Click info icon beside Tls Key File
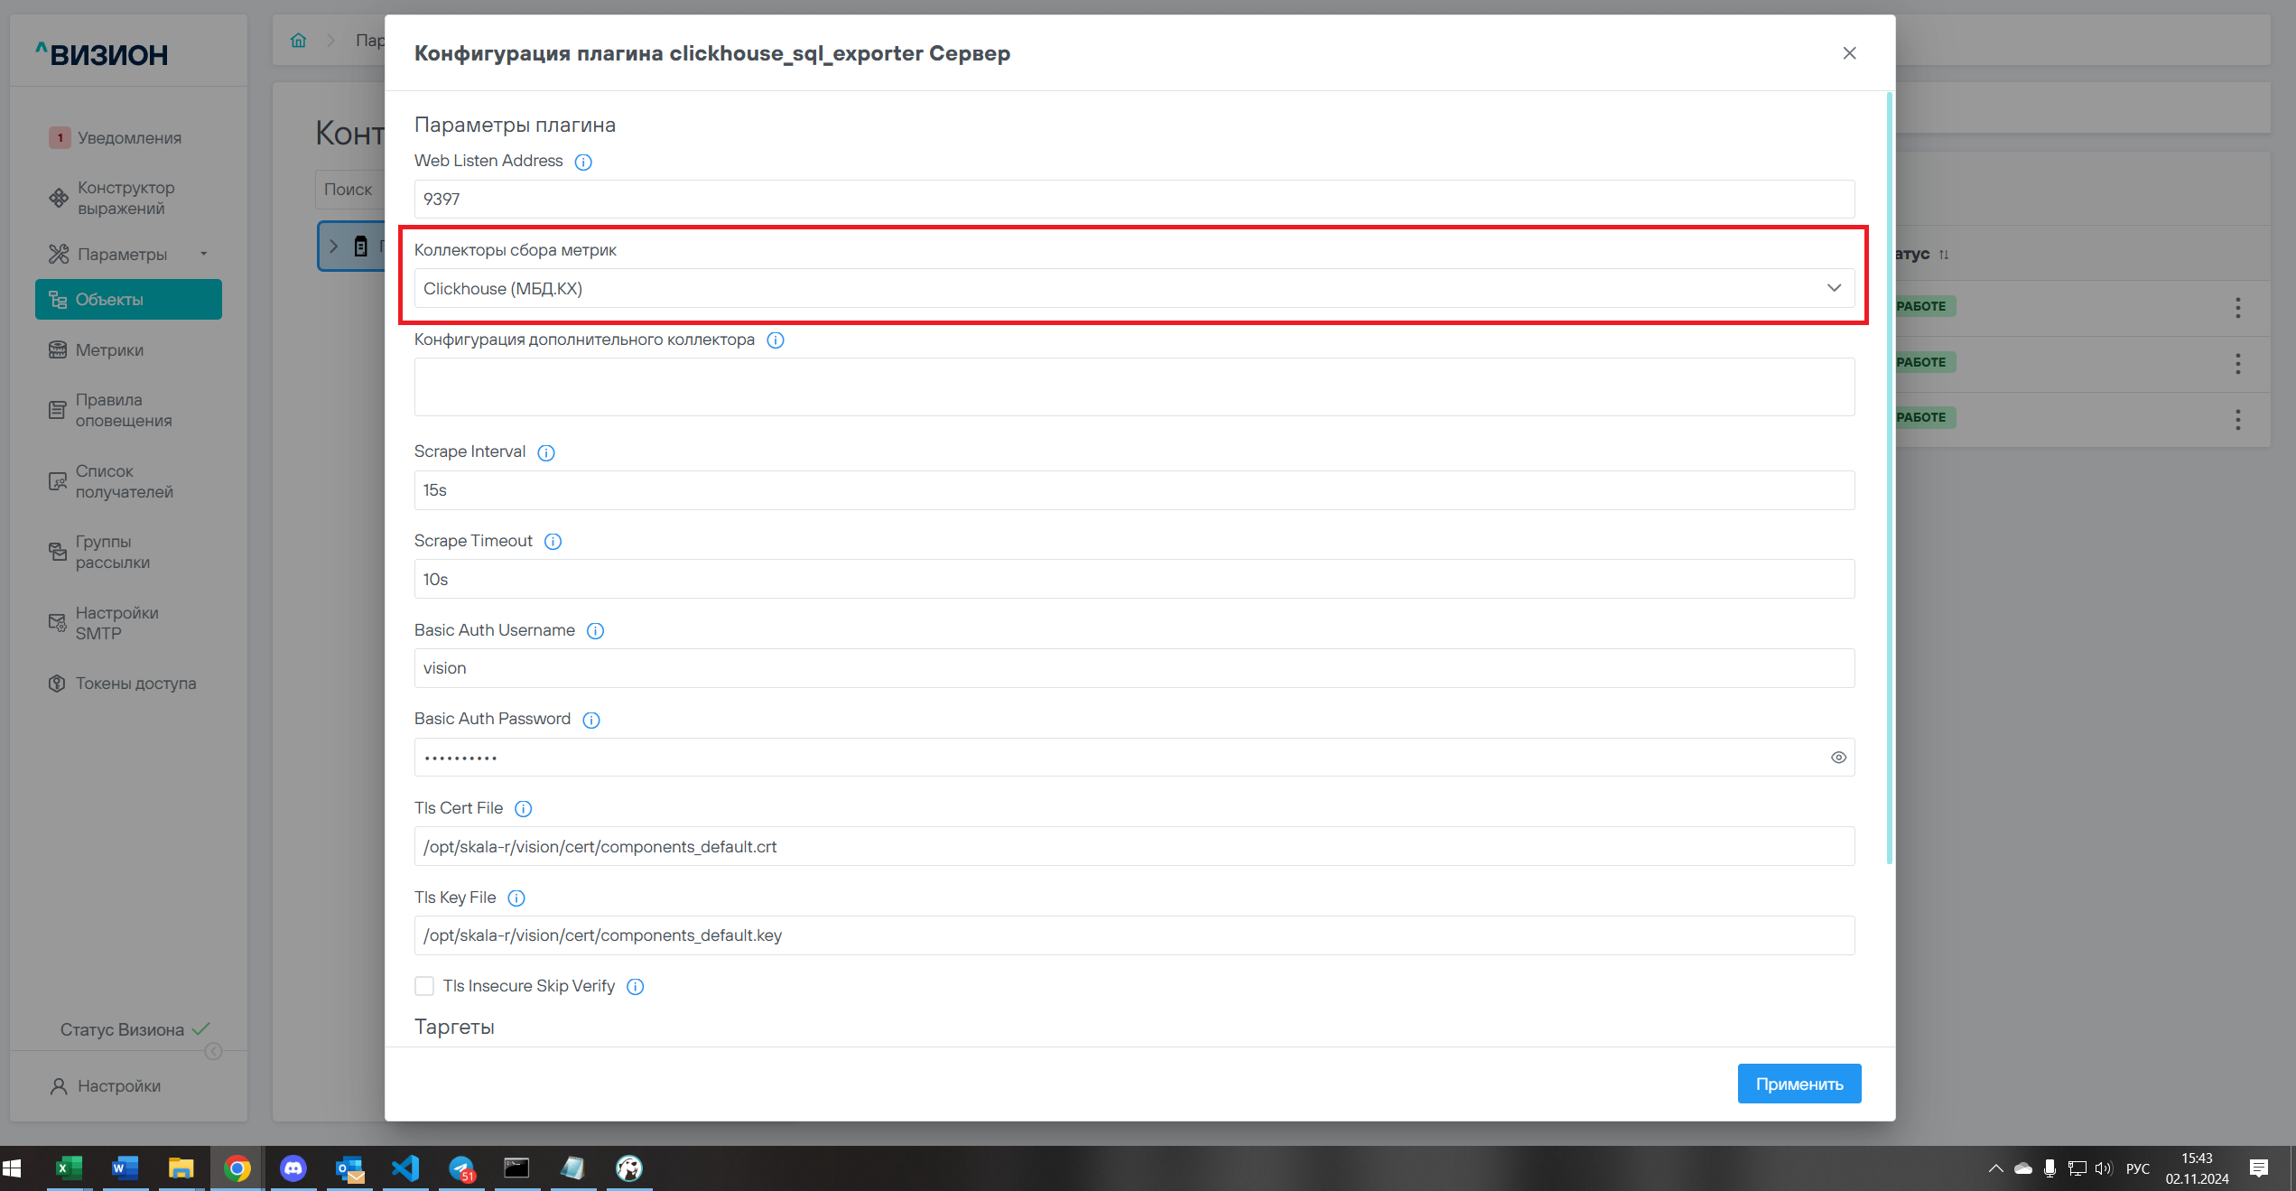The width and height of the screenshot is (2296, 1191). tap(516, 898)
